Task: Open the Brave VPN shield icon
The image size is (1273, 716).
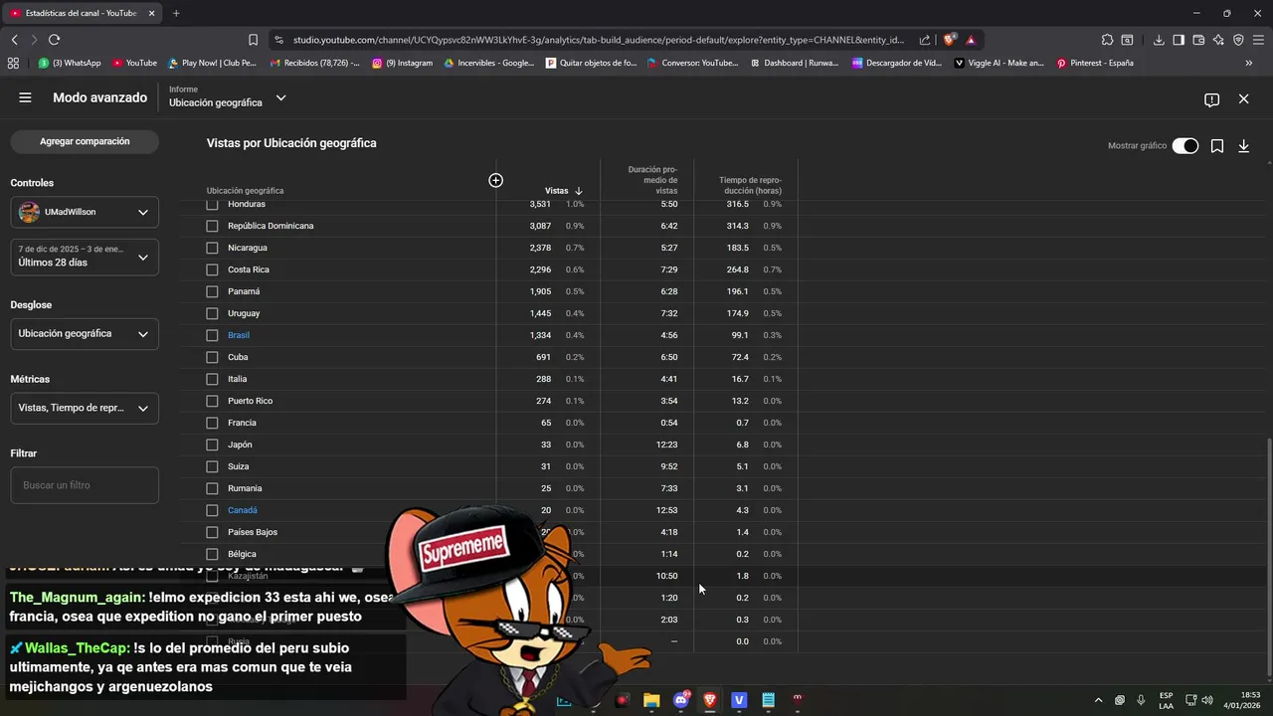Action: click(x=1238, y=40)
